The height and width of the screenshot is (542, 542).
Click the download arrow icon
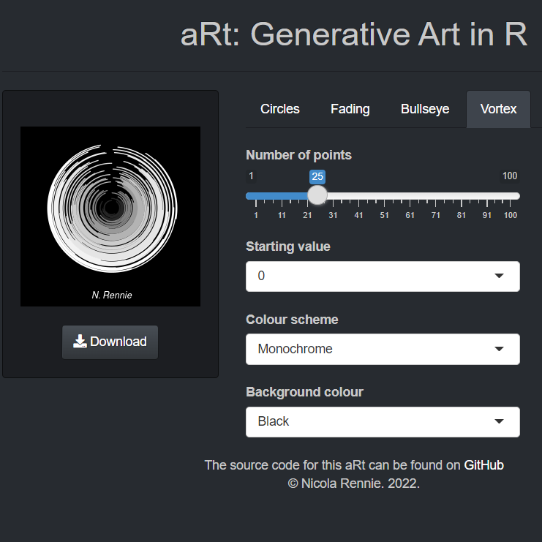(x=80, y=342)
